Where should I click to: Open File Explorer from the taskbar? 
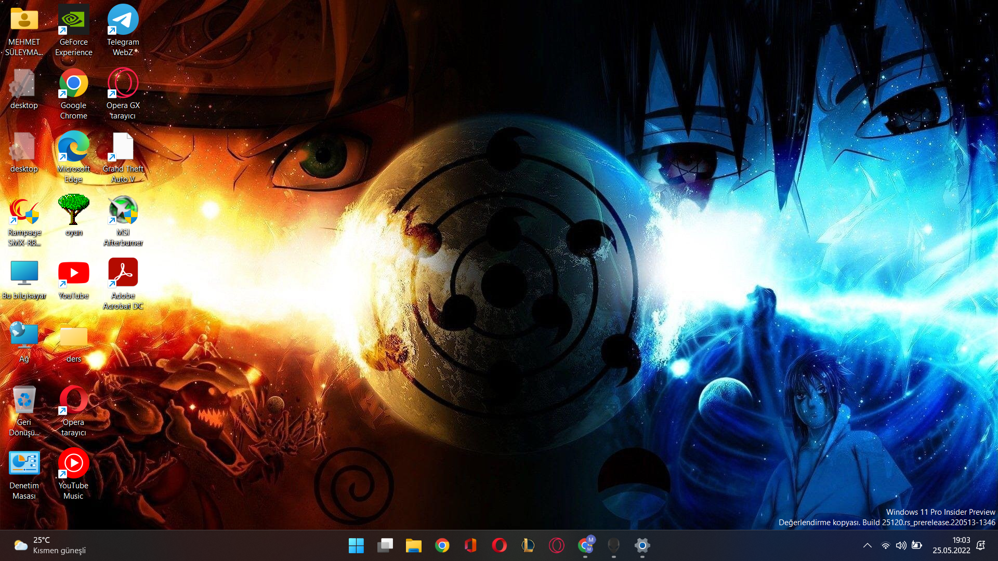413,545
